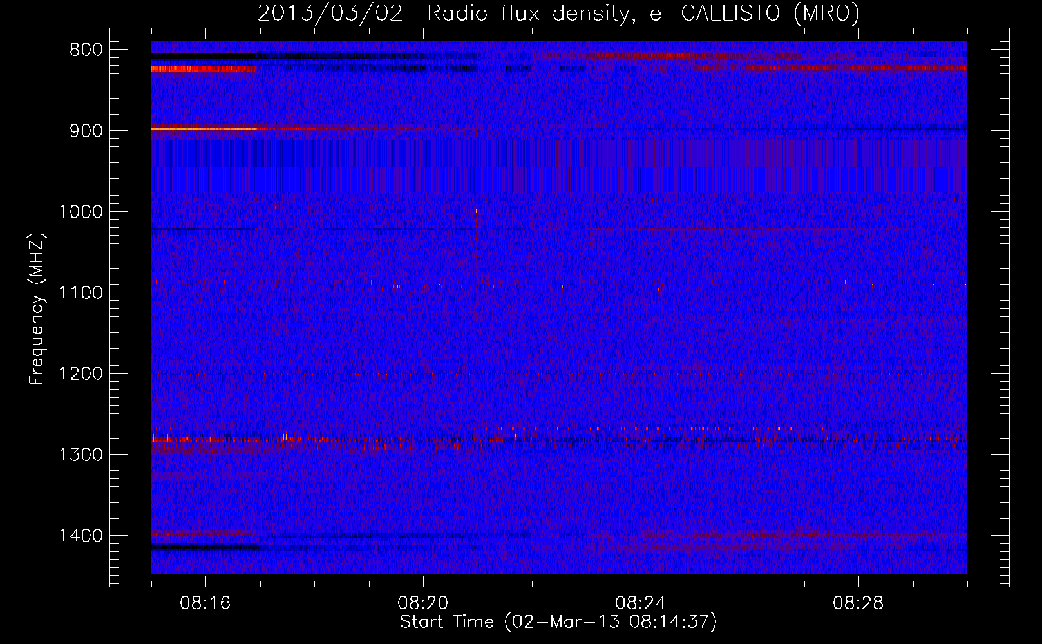Click the 08:16 time tick label

point(205,603)
